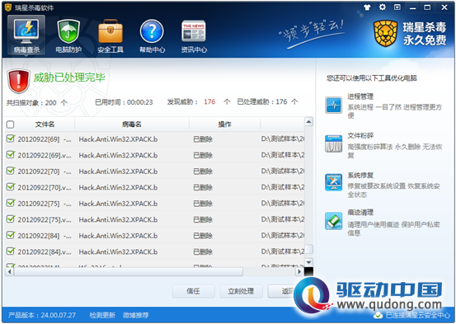
Task: Click the 操作 column header
Action: click(224, 124)
